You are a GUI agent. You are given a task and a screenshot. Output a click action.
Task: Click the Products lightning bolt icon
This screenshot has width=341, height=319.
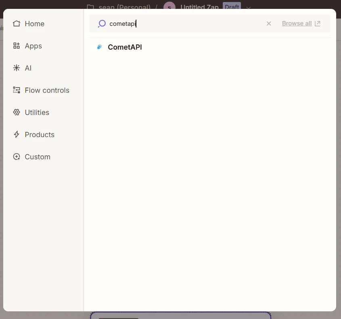click(x=17, y=134)
